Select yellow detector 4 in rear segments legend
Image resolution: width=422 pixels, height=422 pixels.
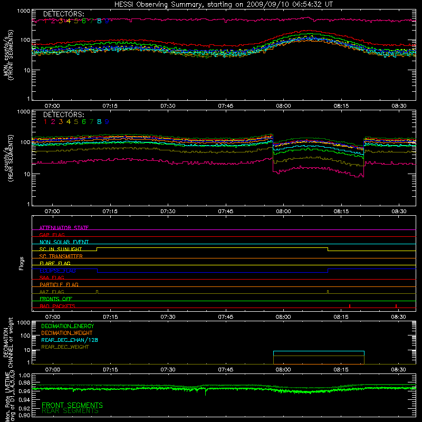[69, 122]
